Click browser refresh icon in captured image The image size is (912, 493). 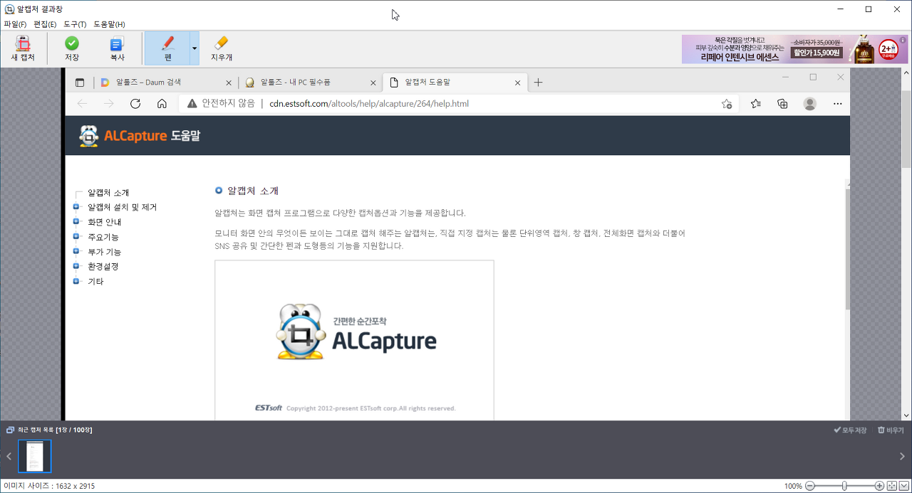135,104
